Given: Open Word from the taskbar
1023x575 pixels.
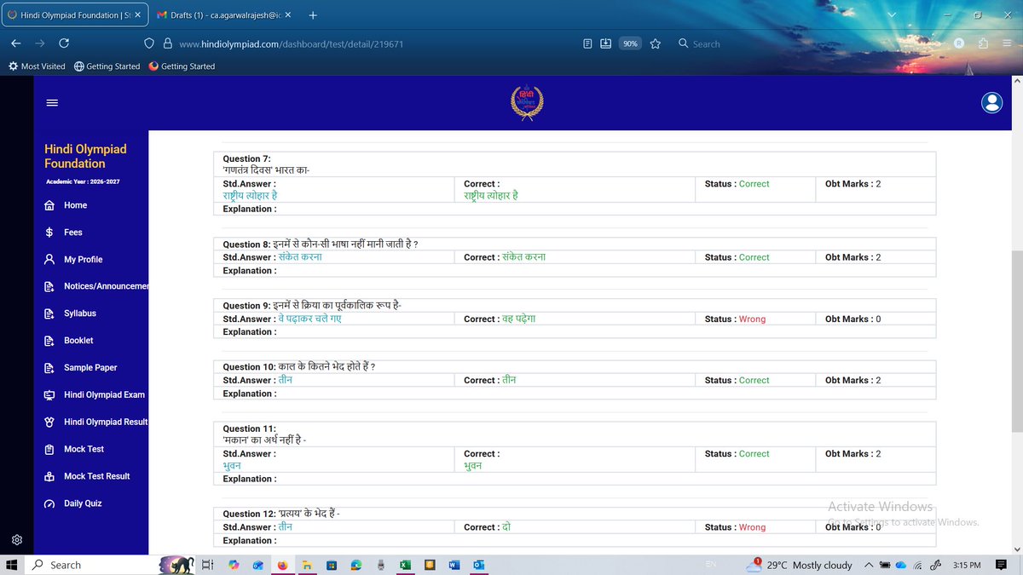Looking at the screenshot, I should 454,565.
